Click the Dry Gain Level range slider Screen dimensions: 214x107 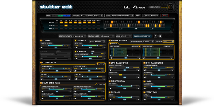point(124,97)
